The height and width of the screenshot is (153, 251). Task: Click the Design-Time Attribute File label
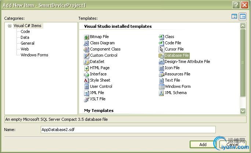click(x=188, y=61)
